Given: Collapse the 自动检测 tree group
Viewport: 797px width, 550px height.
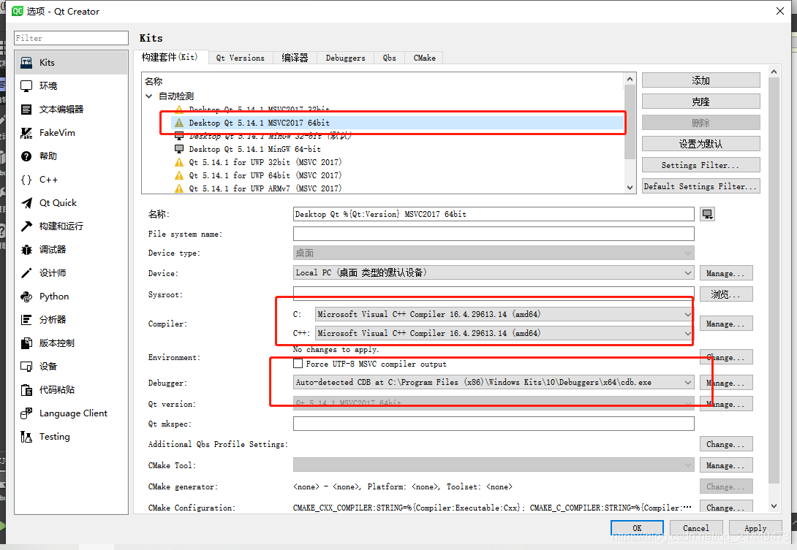Looking at the screenshot, I should (x=149, y=96).
